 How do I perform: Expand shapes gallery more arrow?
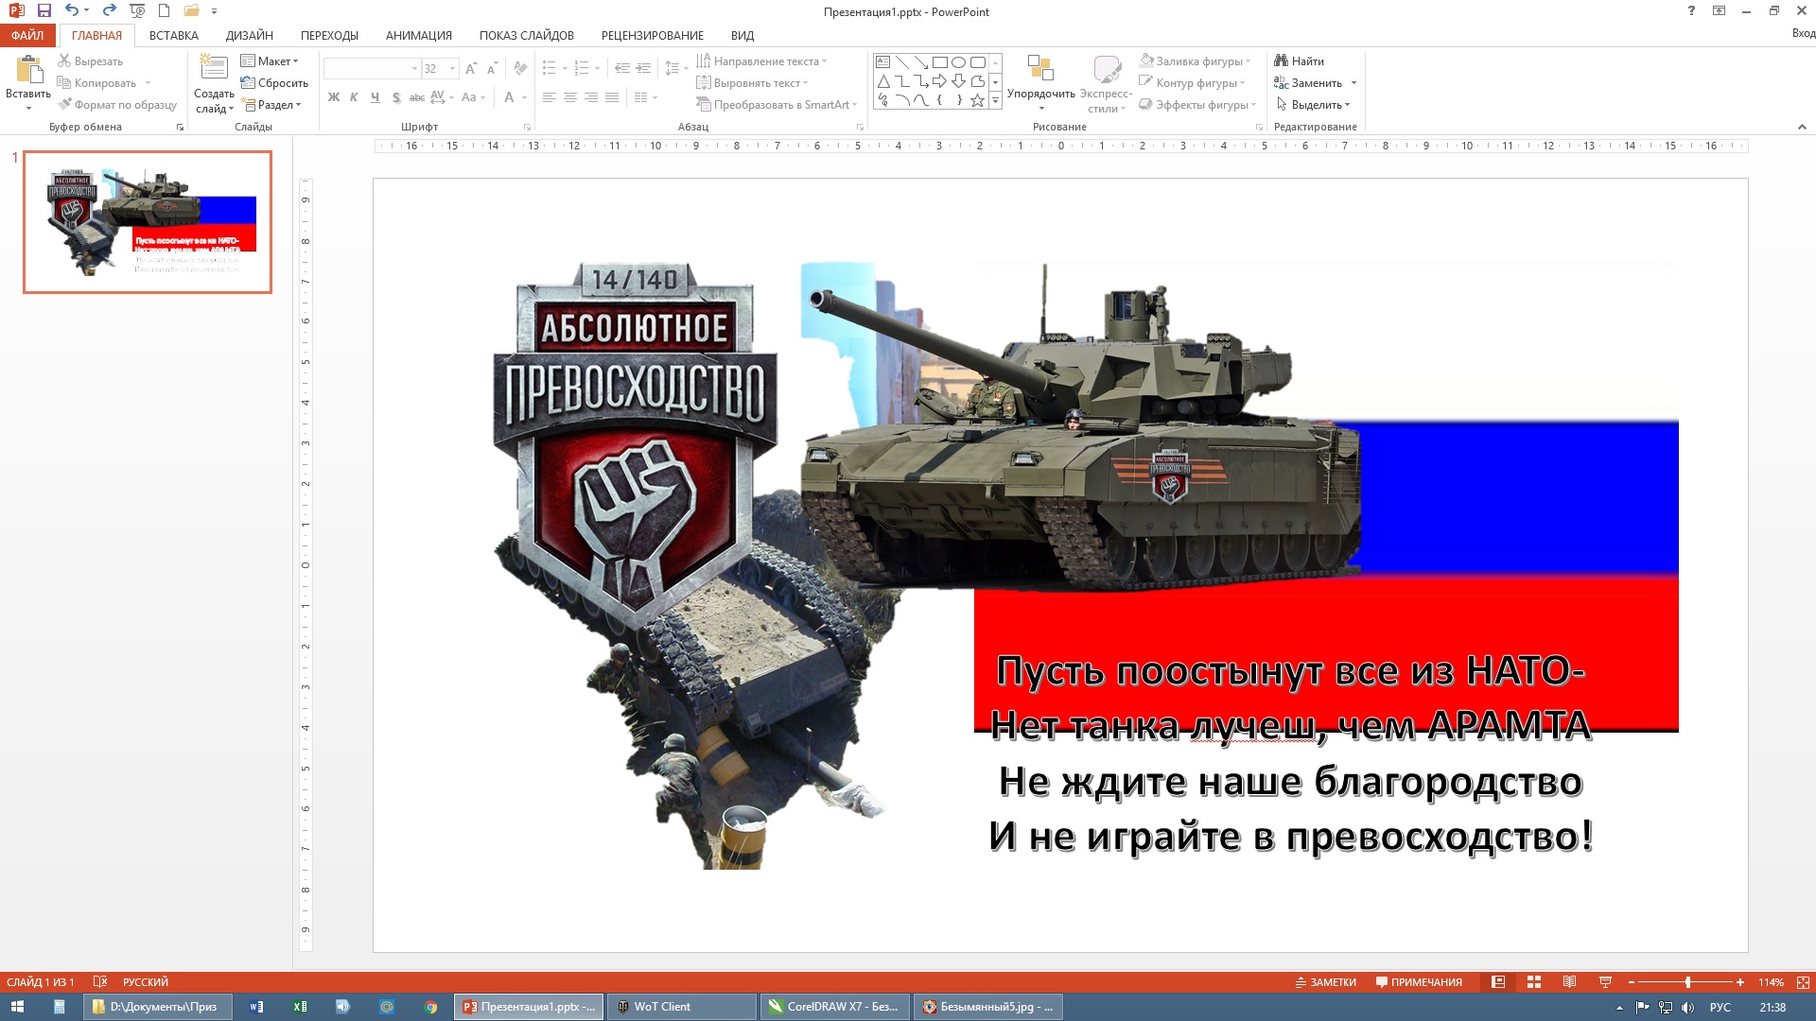pyautogui.click(x=995, y=100)
